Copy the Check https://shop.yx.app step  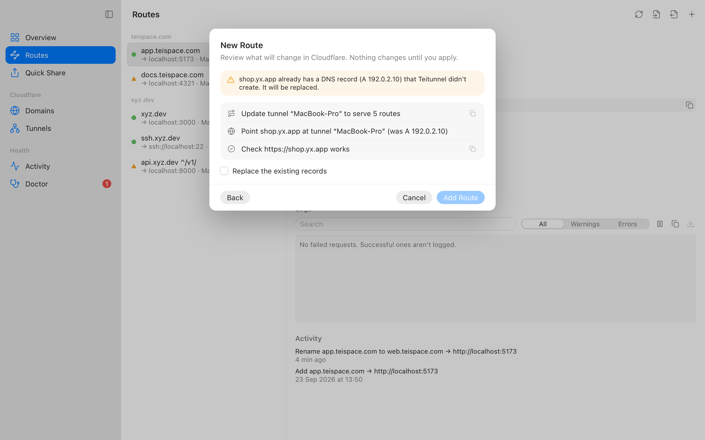[473, 149]
